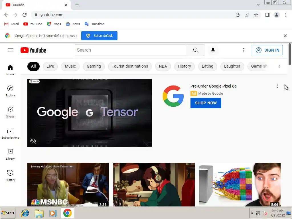
Task: View site info via the padlock icon
Action: click(36, 15)
